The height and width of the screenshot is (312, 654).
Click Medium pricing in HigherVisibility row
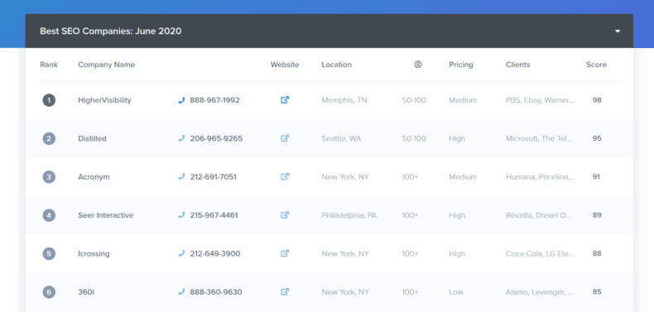[463, 100]
